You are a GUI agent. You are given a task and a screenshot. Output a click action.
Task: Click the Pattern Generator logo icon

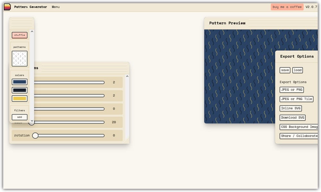coord(7,7)
